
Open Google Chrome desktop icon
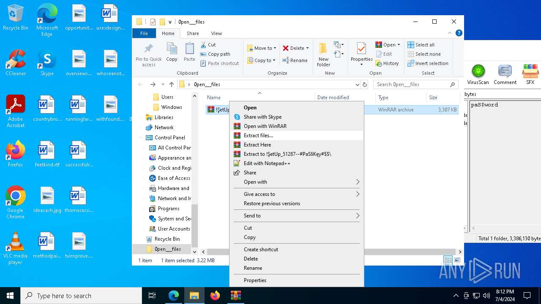pyautogui.click(x=16, y=203)
